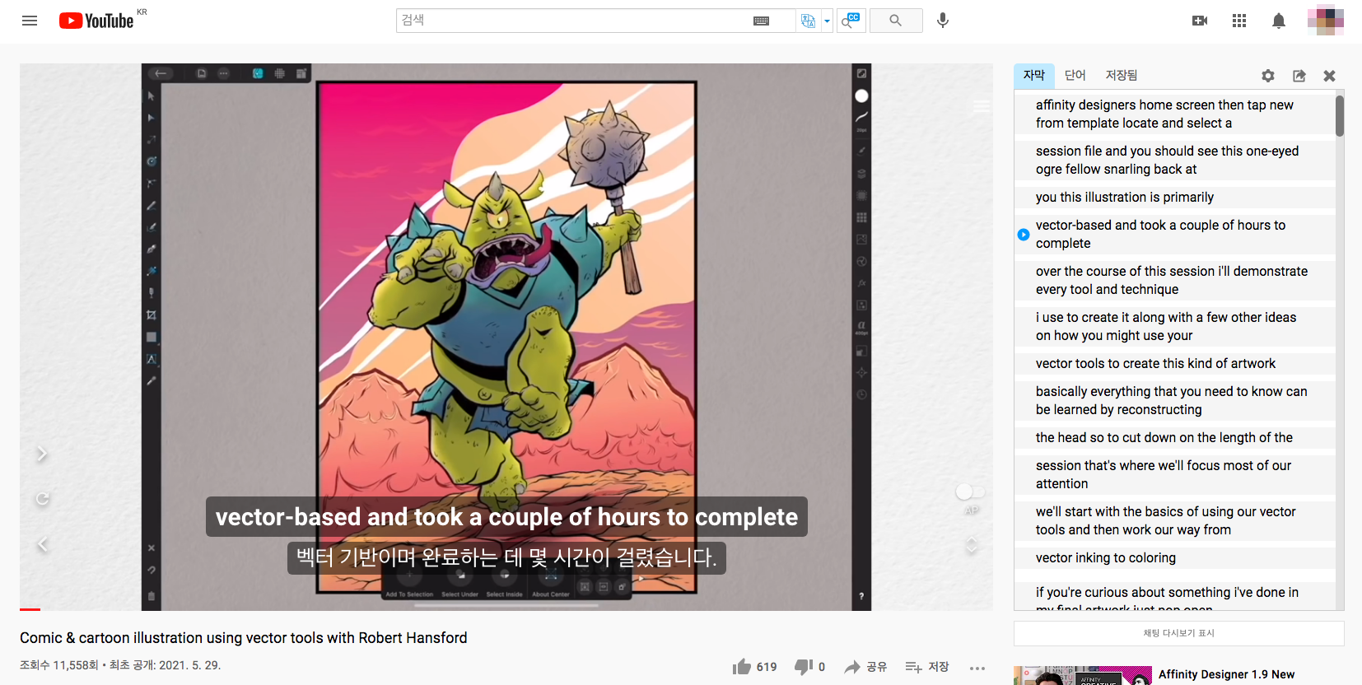Screen dimensions: 1362x685
Task: Click the subtitle list scrollbar
Action: [1340, 116]
